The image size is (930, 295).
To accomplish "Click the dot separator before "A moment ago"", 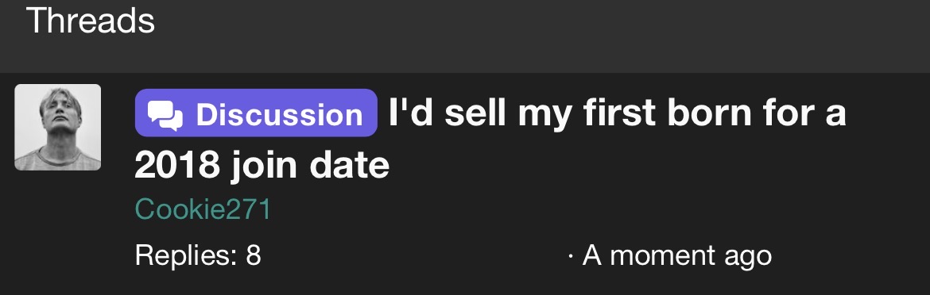I will pyautogui.click(x=571, y=257).
